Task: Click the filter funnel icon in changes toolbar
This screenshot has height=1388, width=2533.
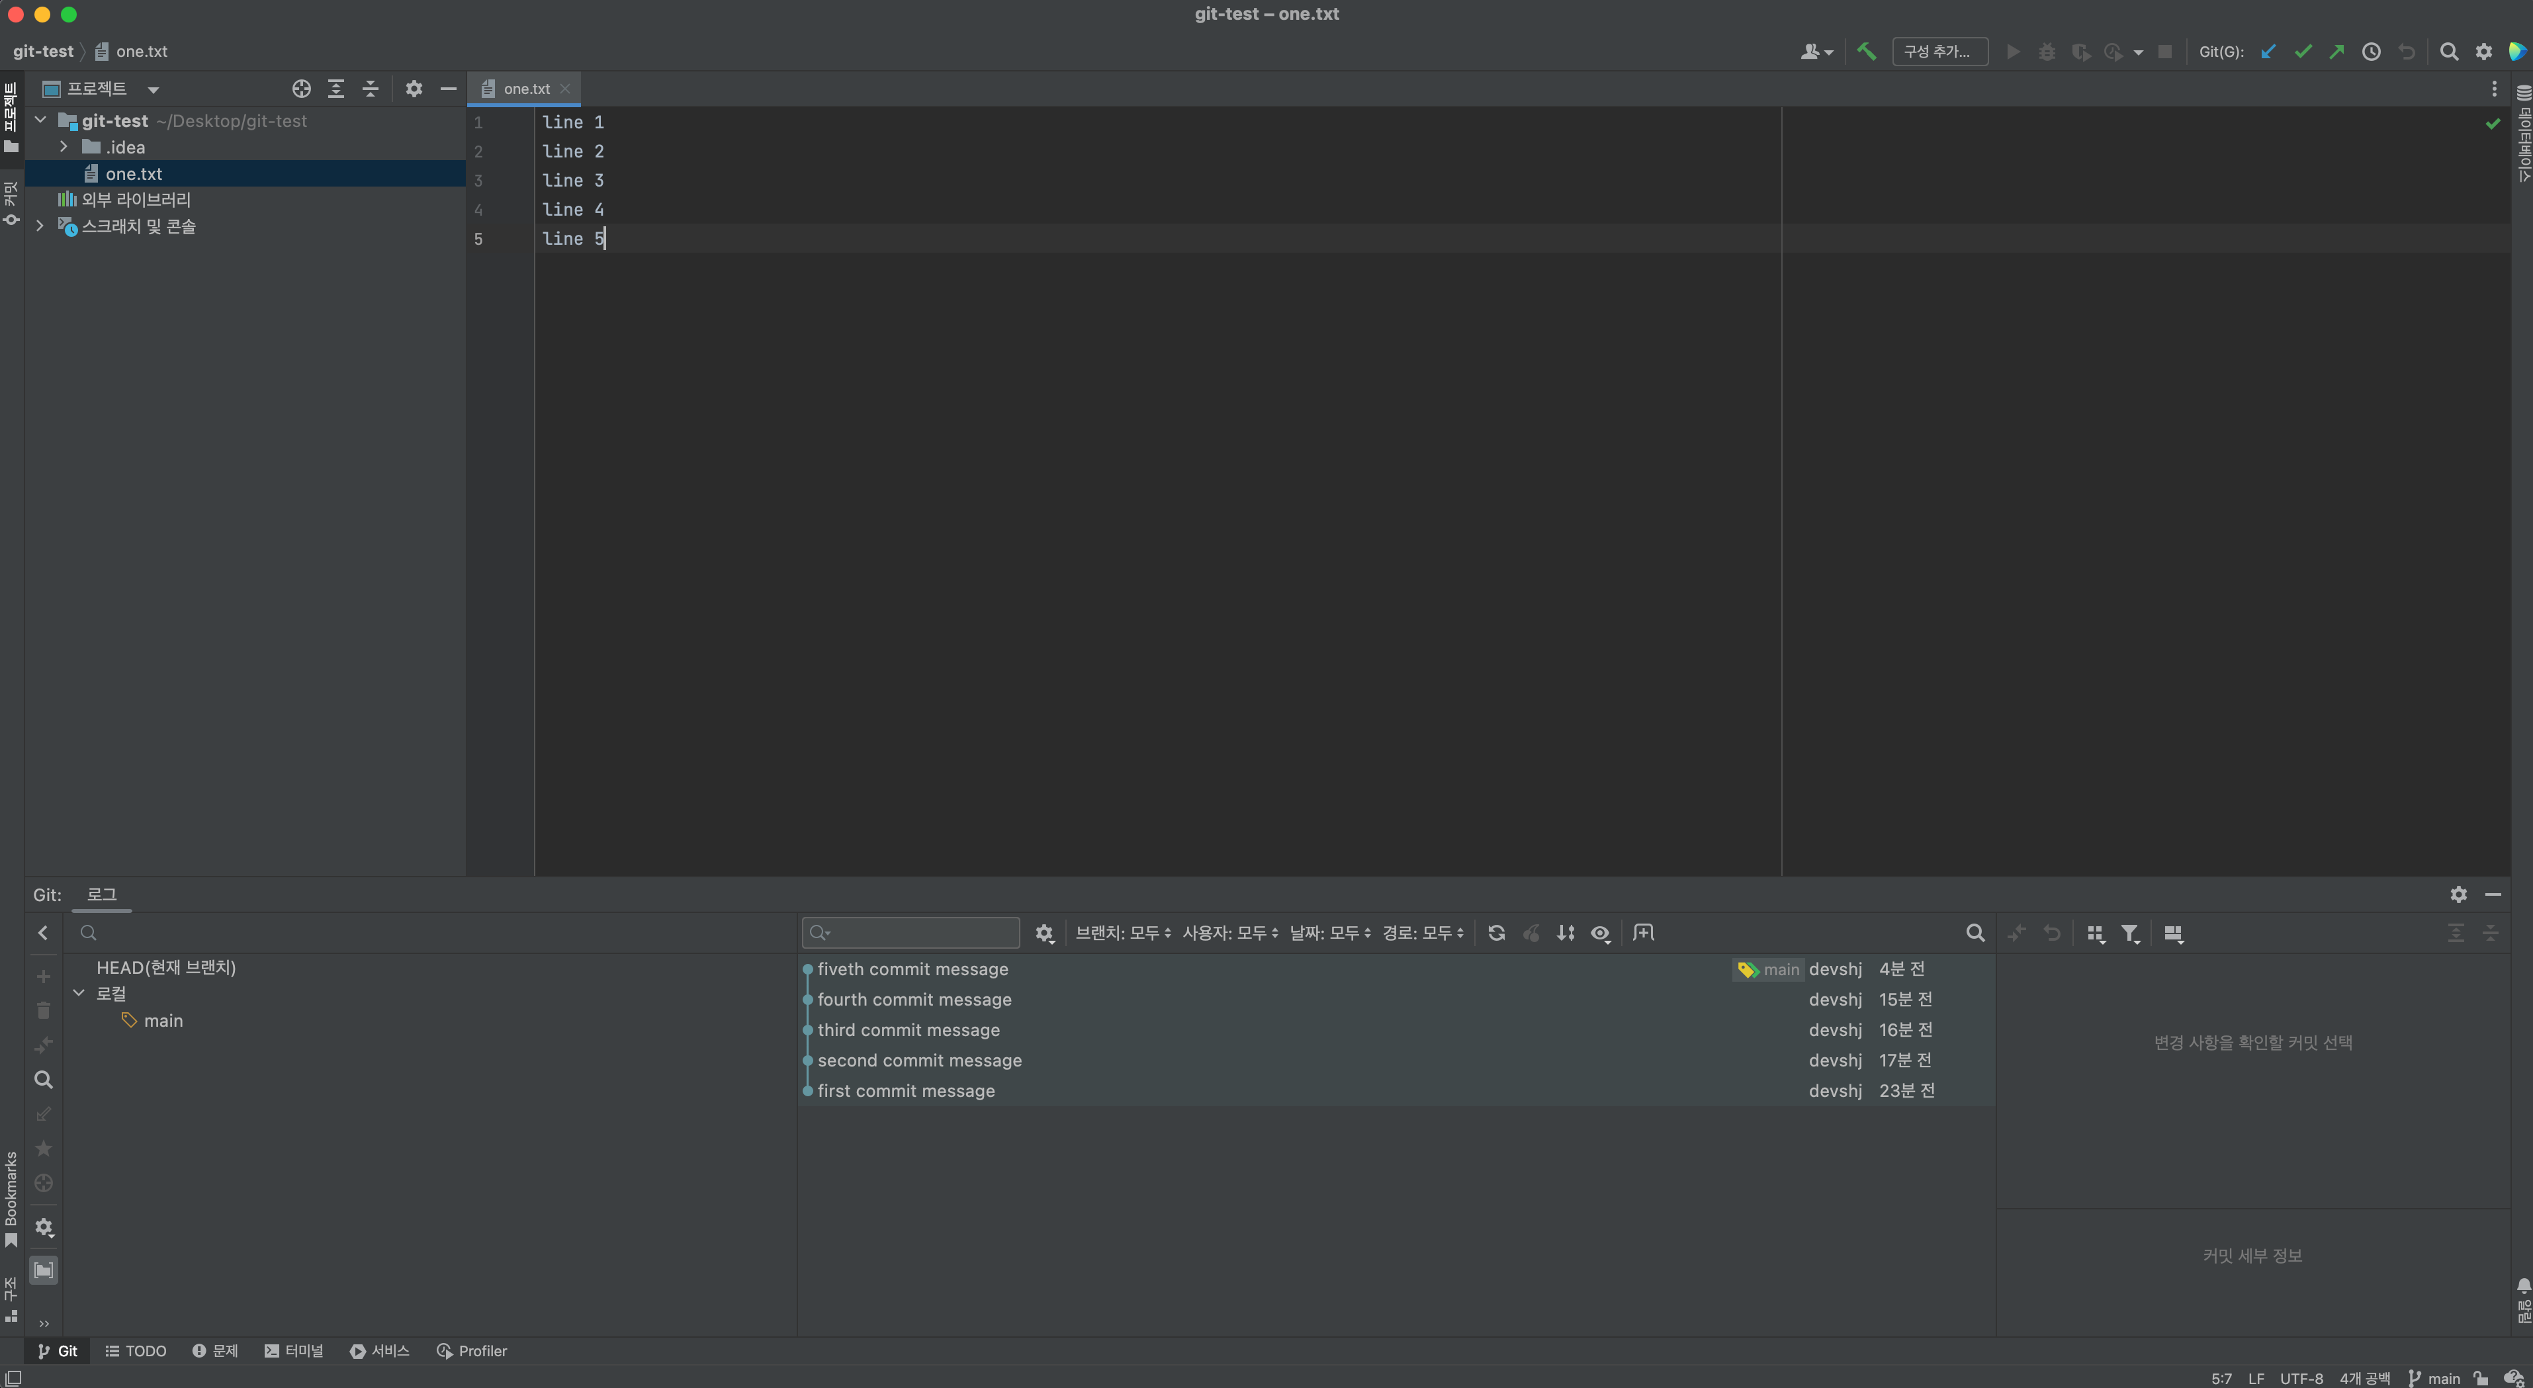Action: 2130,933
